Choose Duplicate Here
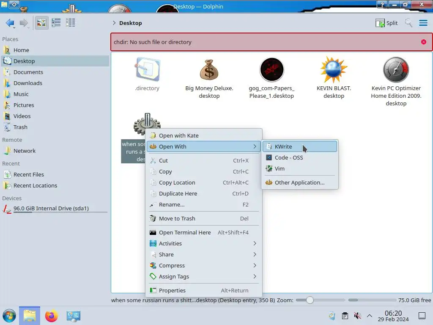433x325 pixels. 204,194
